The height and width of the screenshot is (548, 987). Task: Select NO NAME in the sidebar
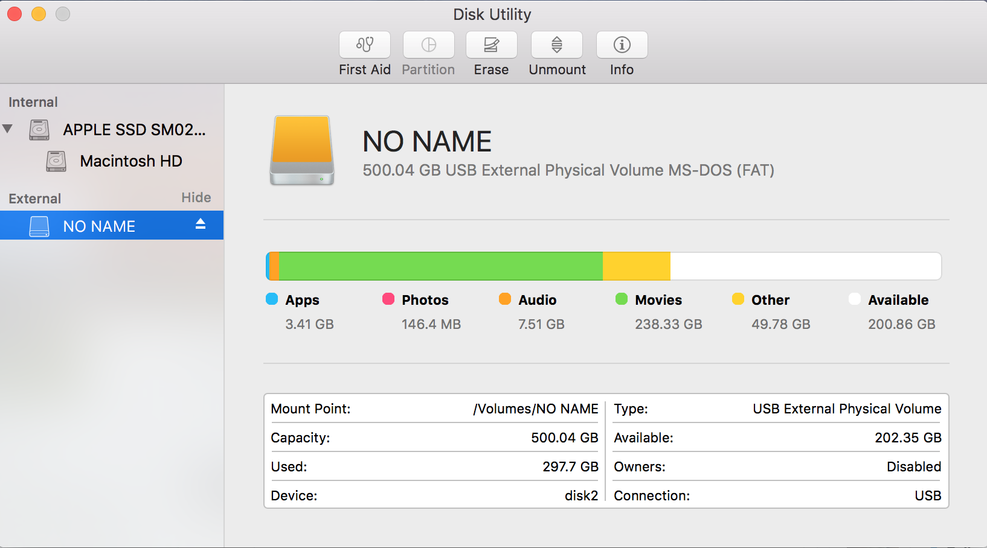pyautogui.click(x=98, y=225)
